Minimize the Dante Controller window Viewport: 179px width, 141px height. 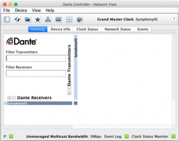point(10,4)
